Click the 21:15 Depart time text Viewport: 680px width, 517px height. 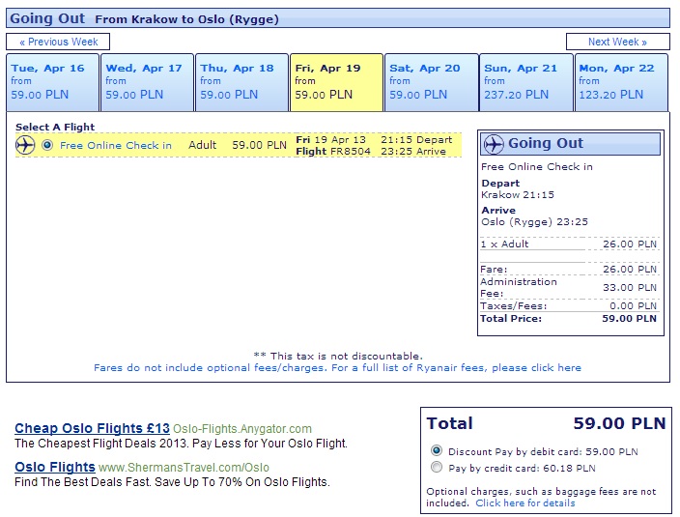[x=416, y=140]
